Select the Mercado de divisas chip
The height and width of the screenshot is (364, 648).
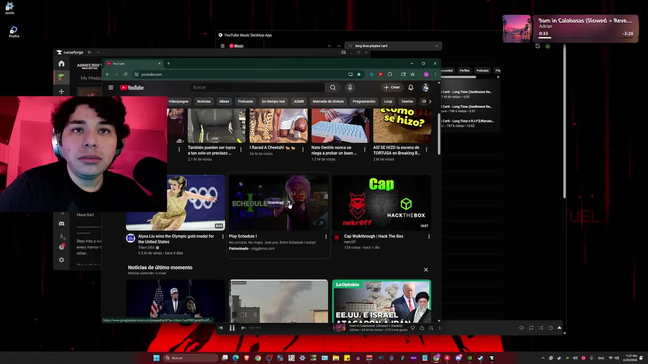coord(328,101)
